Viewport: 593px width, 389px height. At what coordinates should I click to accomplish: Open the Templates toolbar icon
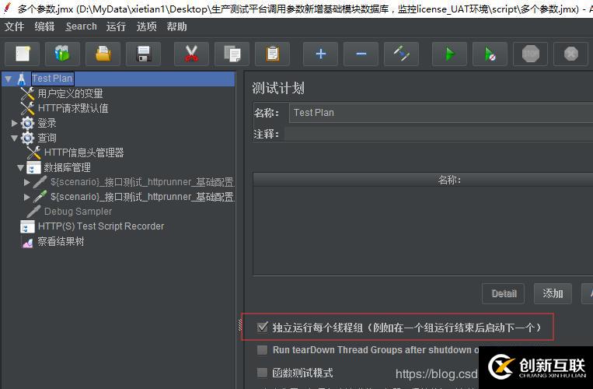(62, 54)
